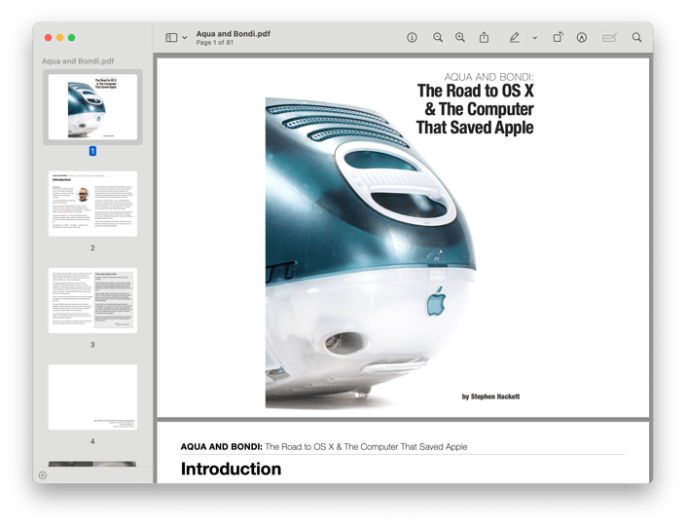
Task: Open the Share menu
Action: (484, 38)
